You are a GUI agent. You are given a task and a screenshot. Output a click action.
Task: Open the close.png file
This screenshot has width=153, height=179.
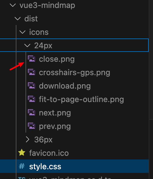57,59
